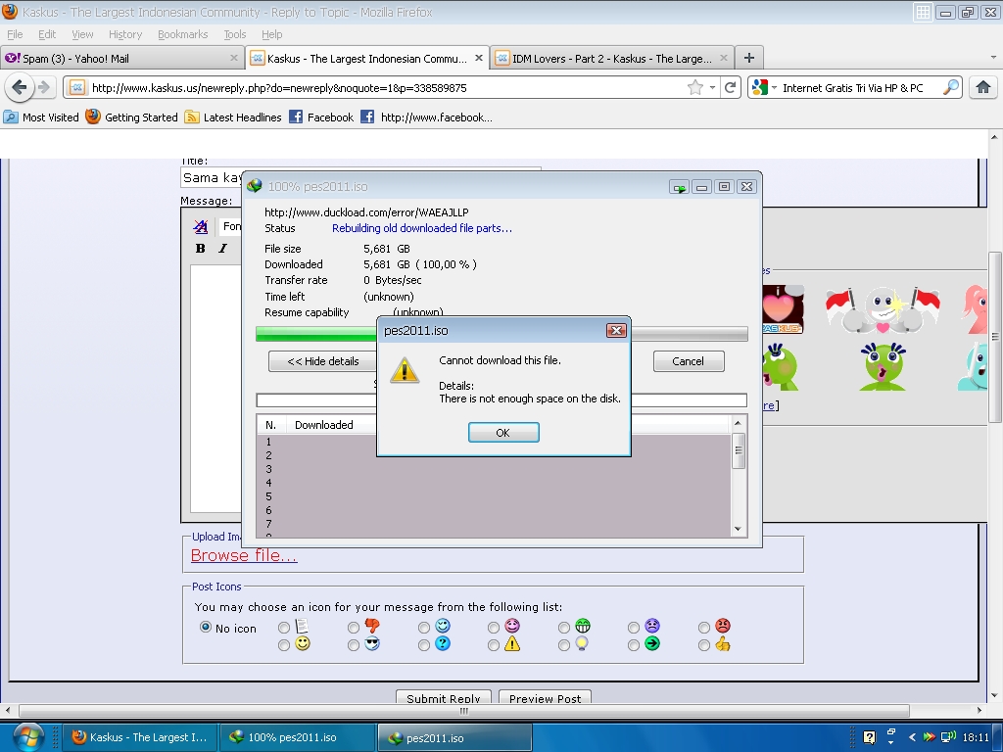Open the URL history dropdown arrow
The width and height of the screenshot is (1003, 752).
[x=713, y=87]
